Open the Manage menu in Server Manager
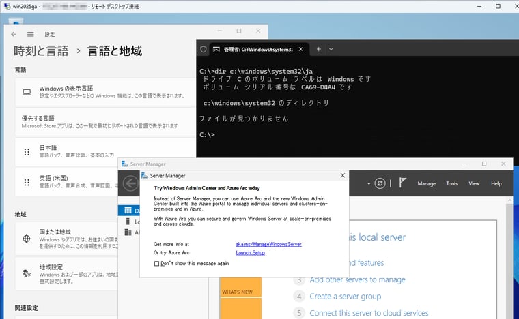Viewport: 519px width, 319px height. tap(426, 183)
